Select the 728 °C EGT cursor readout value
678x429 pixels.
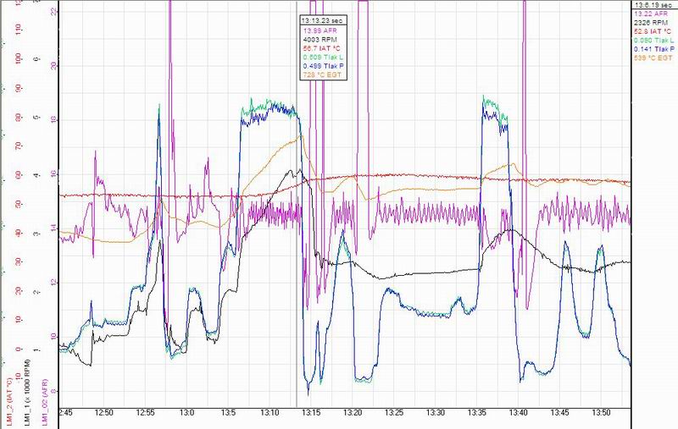(x=322, y=74)
